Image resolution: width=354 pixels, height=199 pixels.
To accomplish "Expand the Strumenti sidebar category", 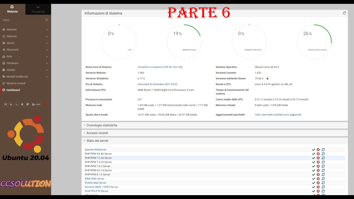I will 25,50.
